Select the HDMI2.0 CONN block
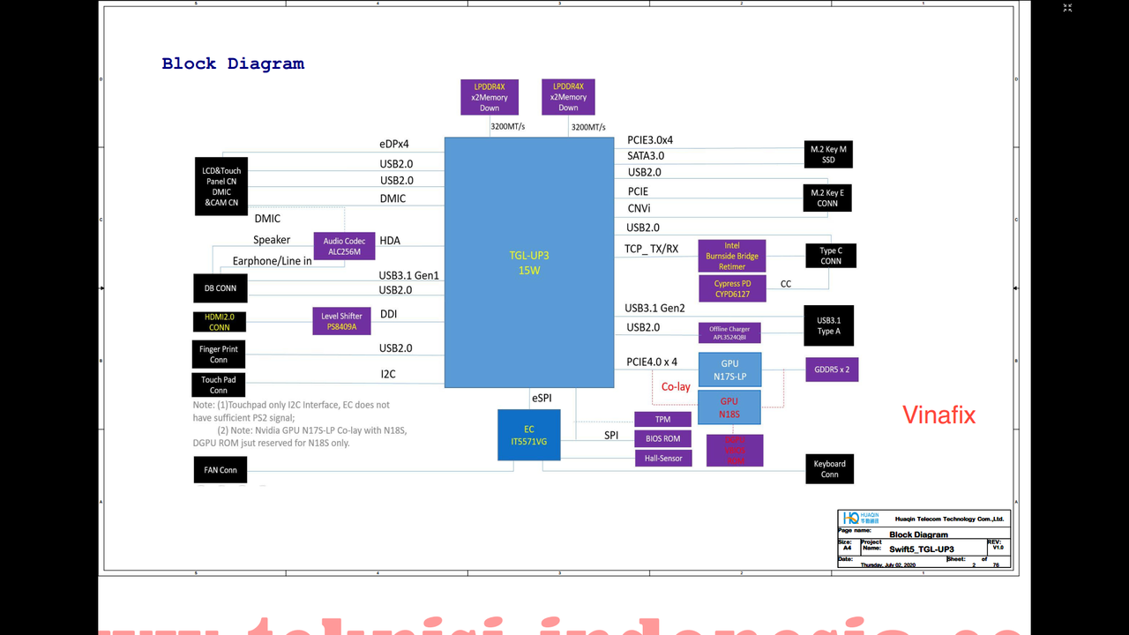This screenshot has height=635, width=1129. (x=220, y=322)
